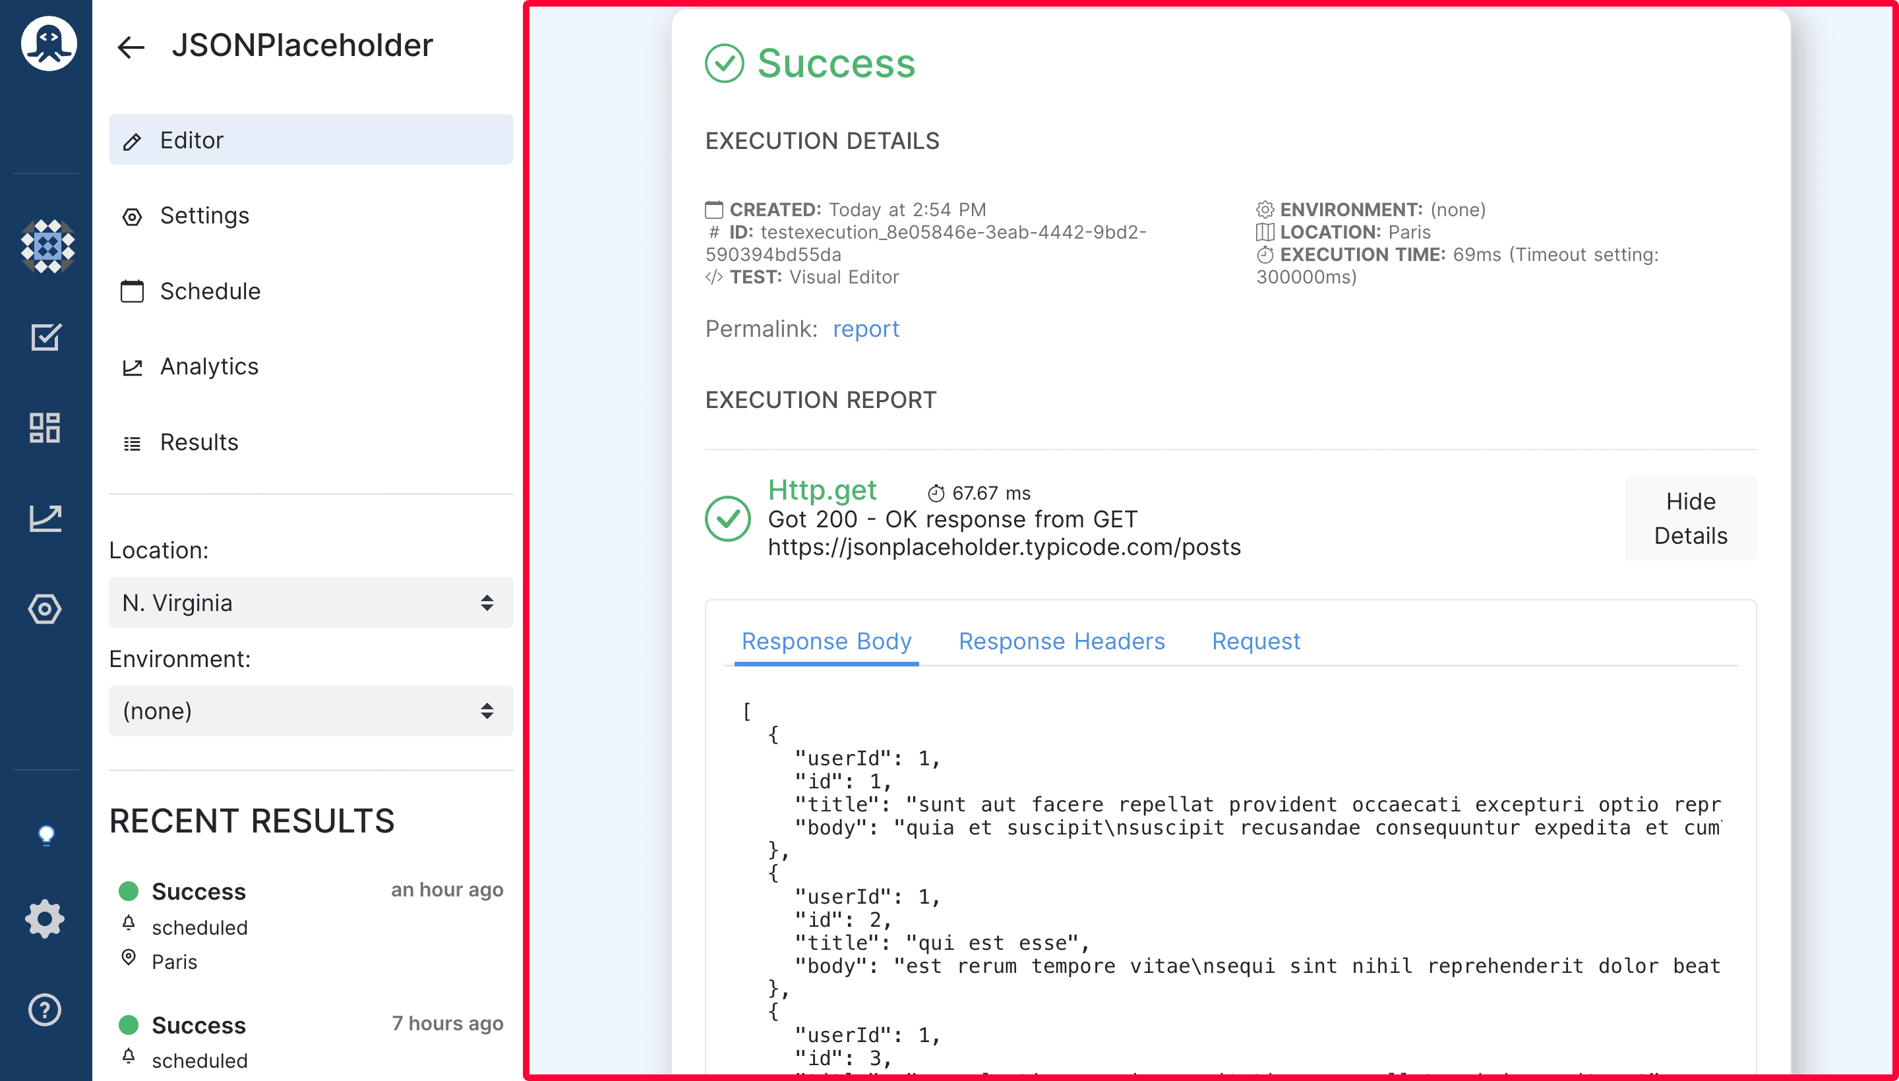
Task: Go back using the arrow beside JSONPlaceholder
Action: (131, 47)
